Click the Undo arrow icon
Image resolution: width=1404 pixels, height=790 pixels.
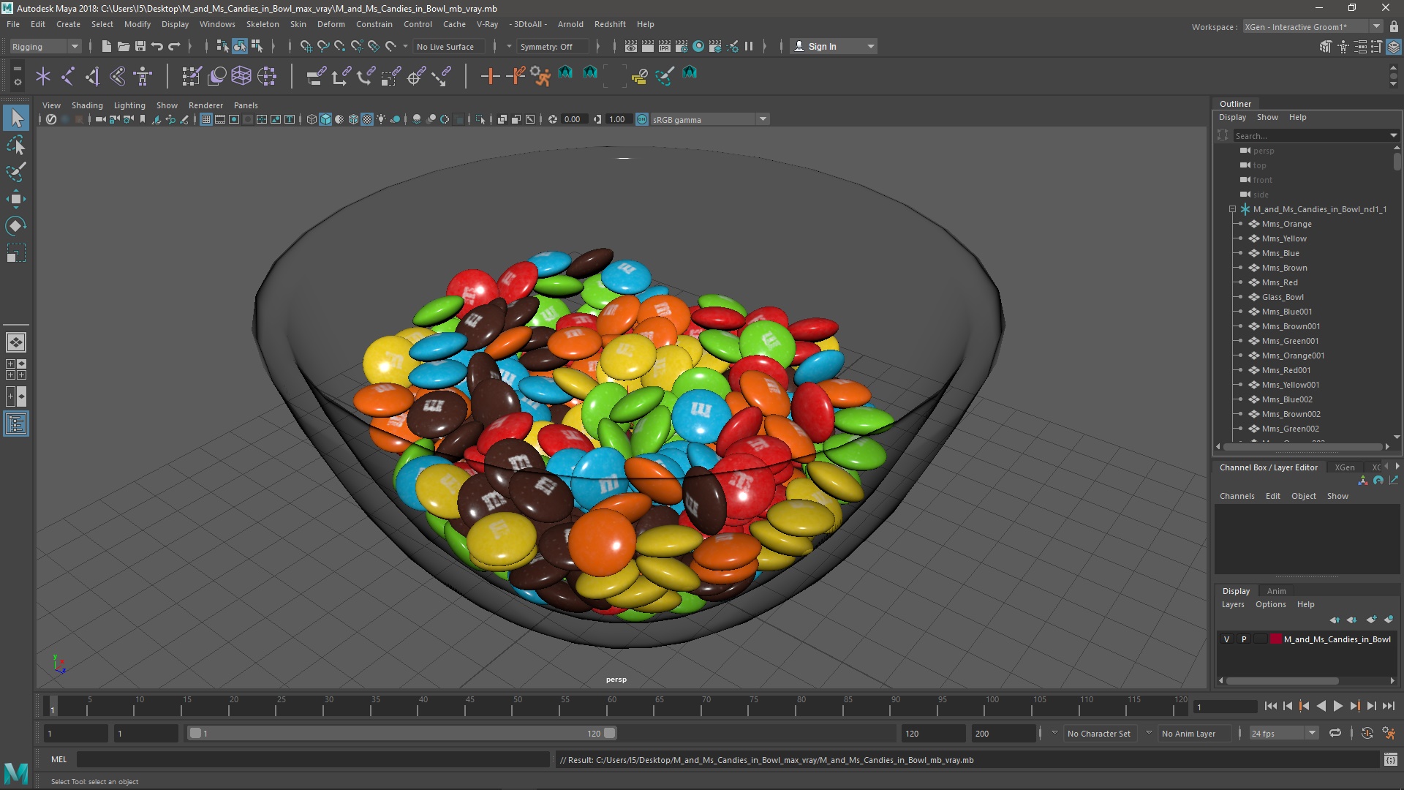point(157,46)
